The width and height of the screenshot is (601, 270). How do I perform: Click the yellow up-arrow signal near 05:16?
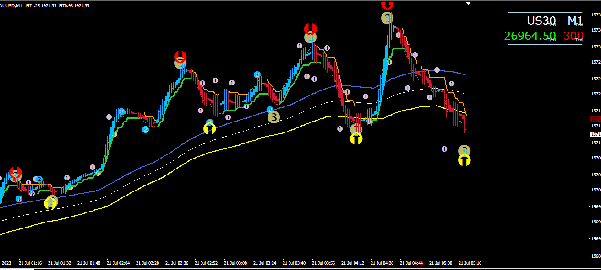[464, 160]
